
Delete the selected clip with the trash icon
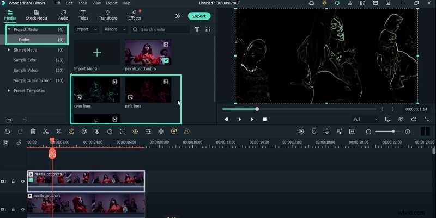[33, 132]
